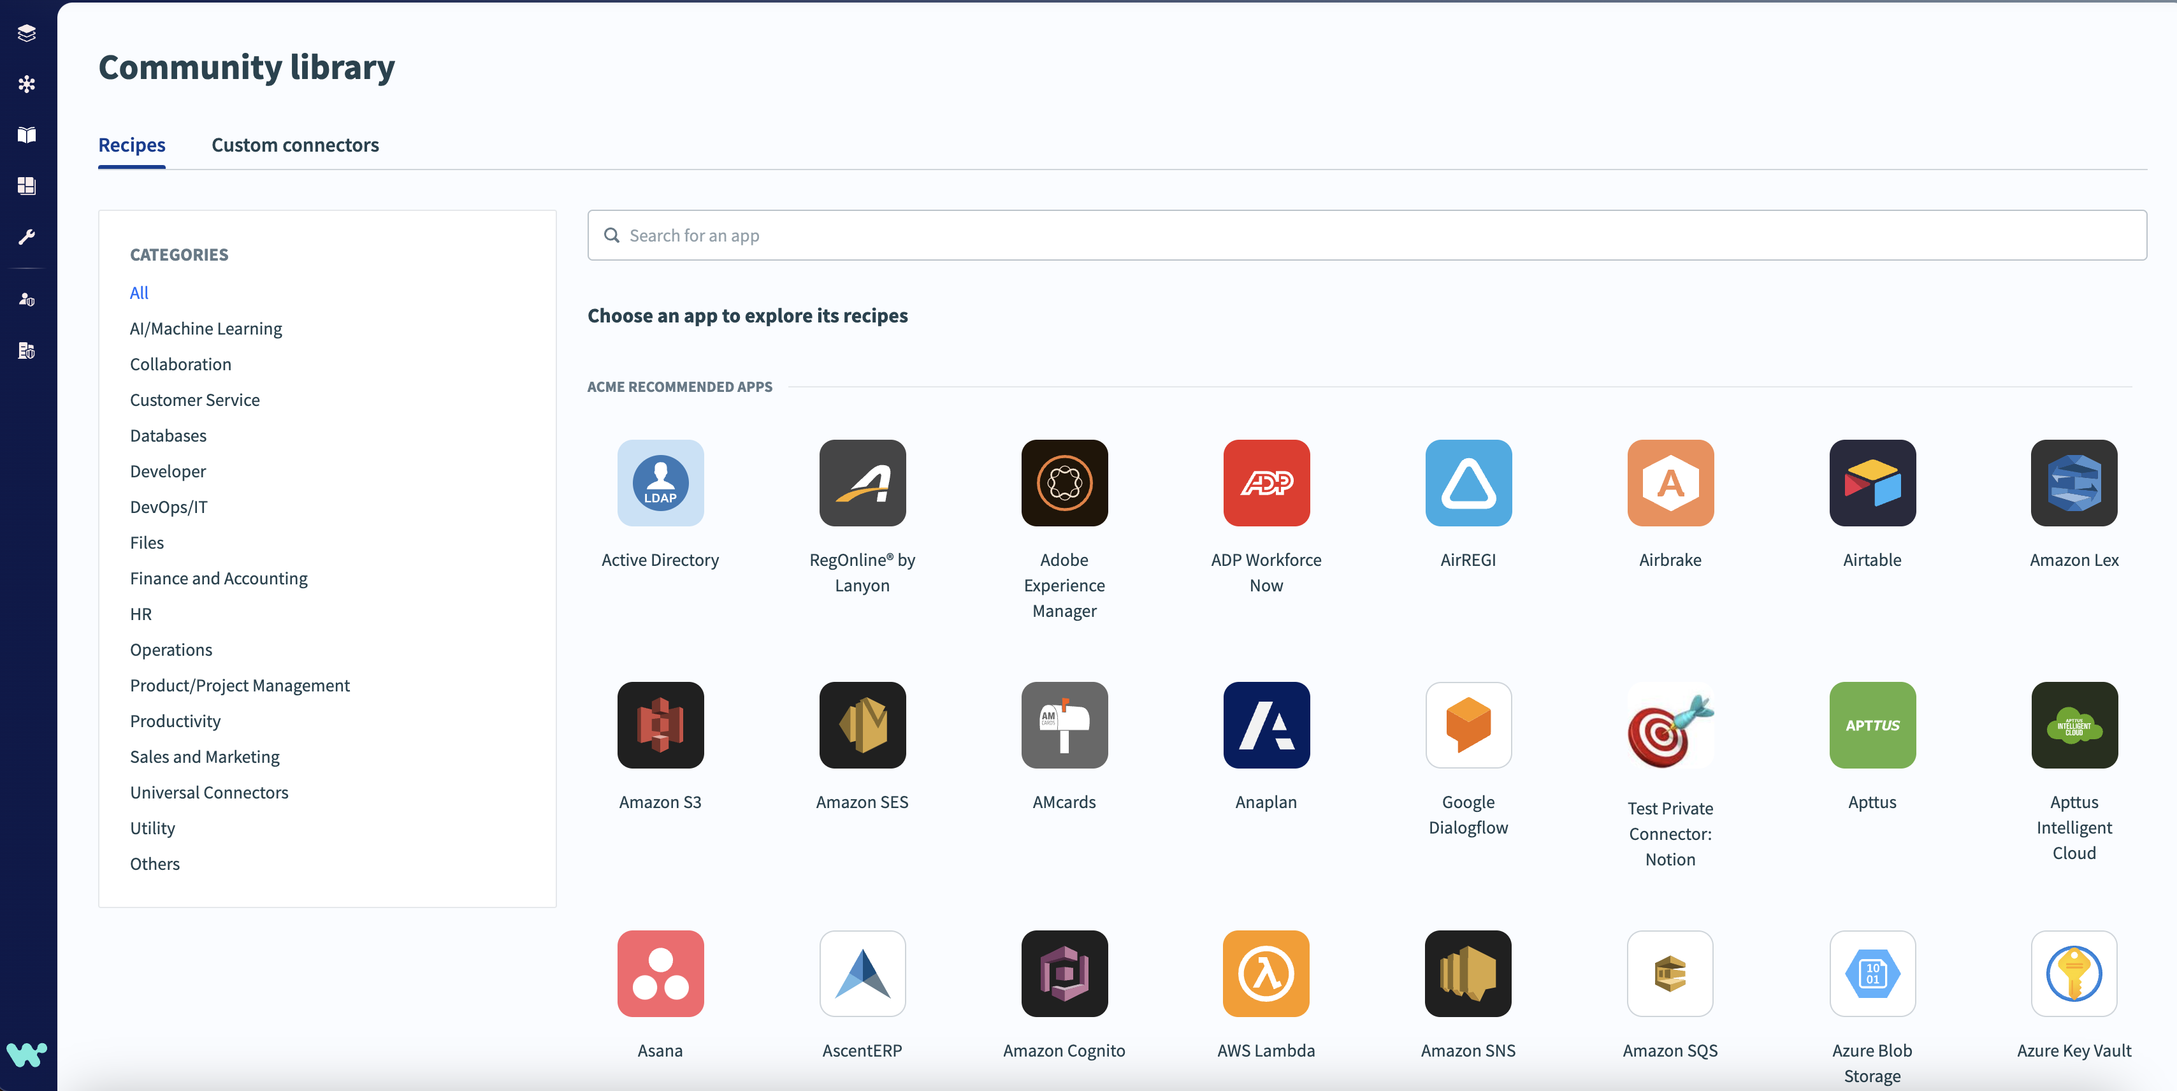
Task: Select the ADP Workforce Now icon
Action: (x=1266, y=482)
